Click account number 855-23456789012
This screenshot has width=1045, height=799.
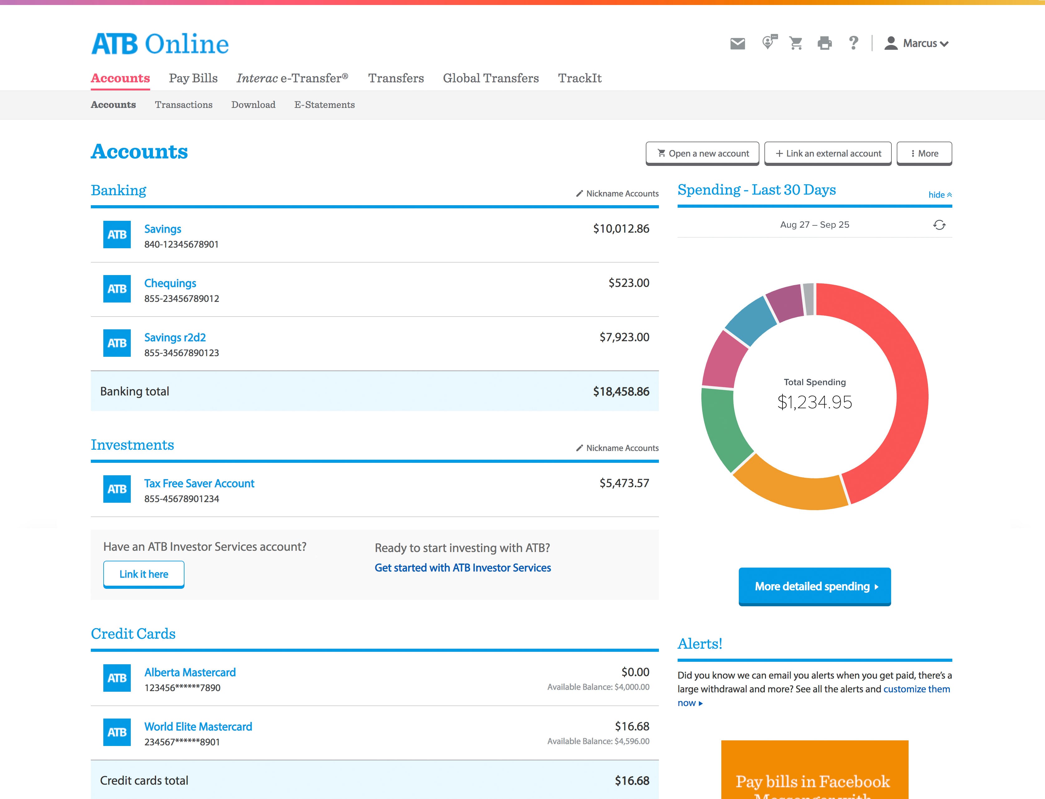pos(182,299)
